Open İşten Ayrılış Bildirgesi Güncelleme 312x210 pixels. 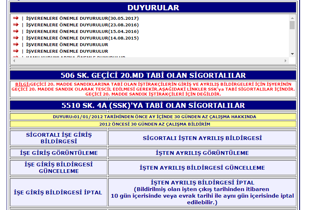click(x=202, y=168)
